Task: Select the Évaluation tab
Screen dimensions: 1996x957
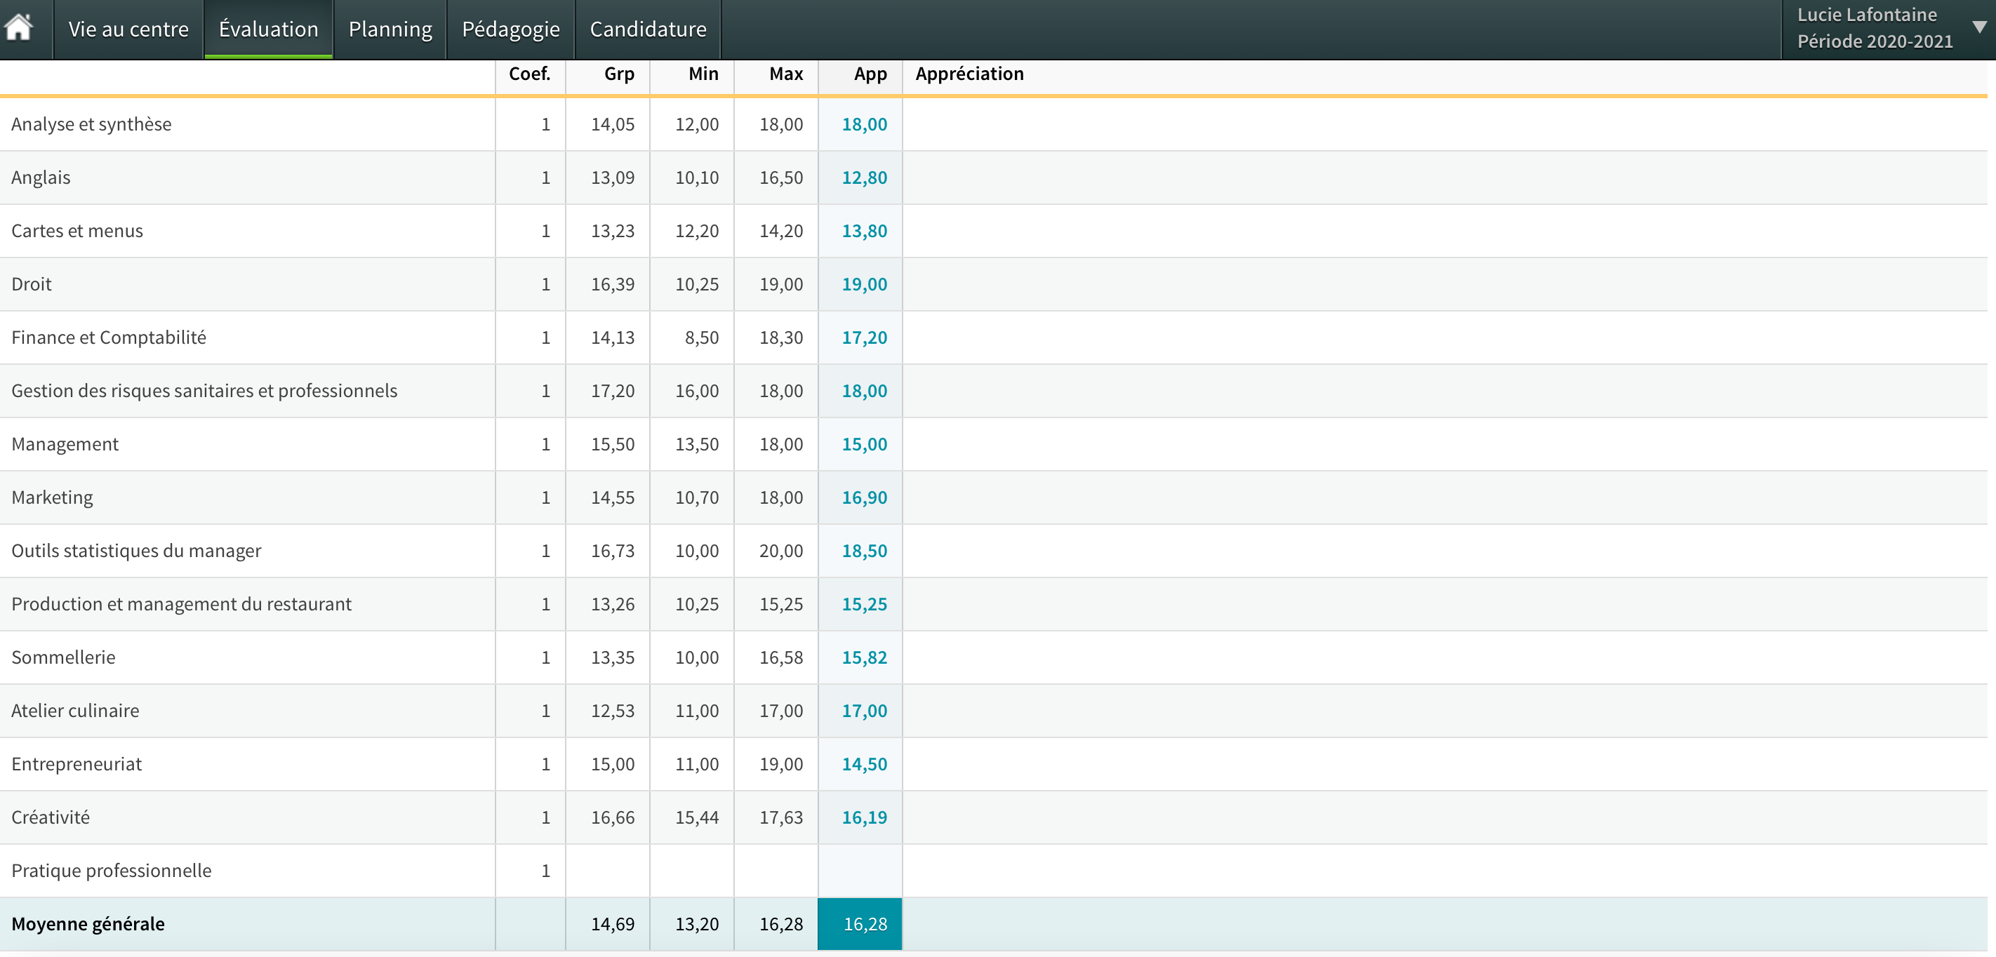Action: [x=268, y=29]
